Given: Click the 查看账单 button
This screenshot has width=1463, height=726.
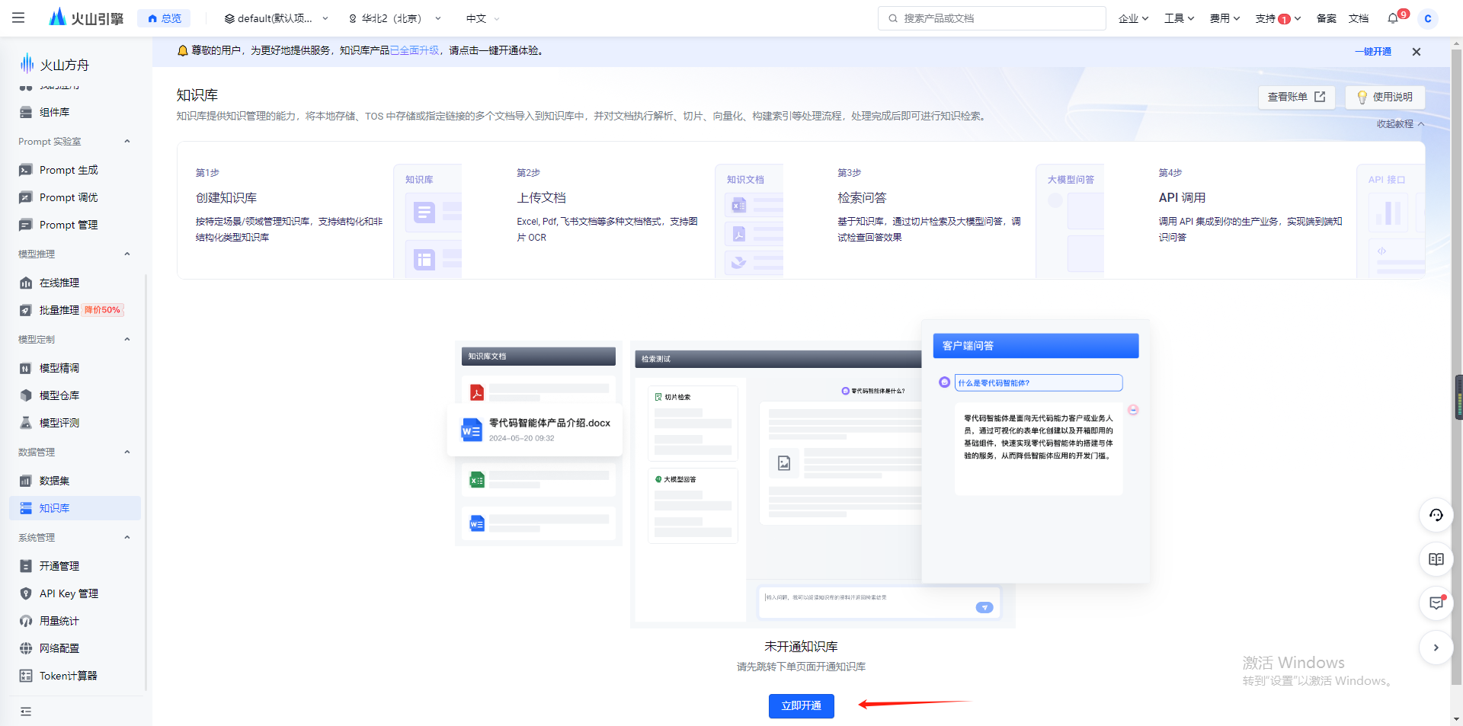Looking at the screenshot, I should coord(1296,97).
